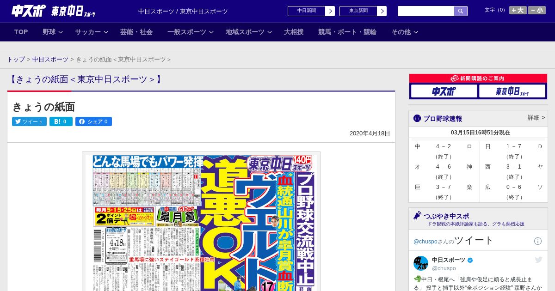Open the 中日新聞 link button
Screen dimensions: 555x291
[307, 11]
